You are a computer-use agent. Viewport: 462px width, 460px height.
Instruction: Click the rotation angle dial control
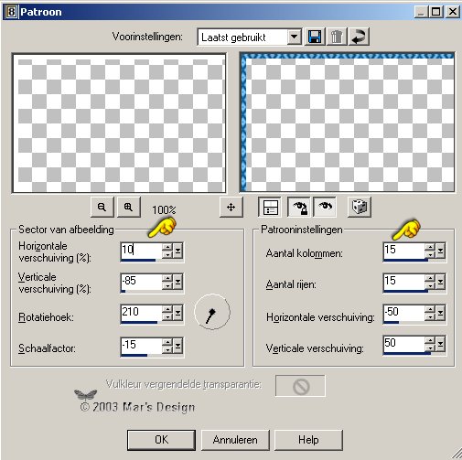[212, 312]
